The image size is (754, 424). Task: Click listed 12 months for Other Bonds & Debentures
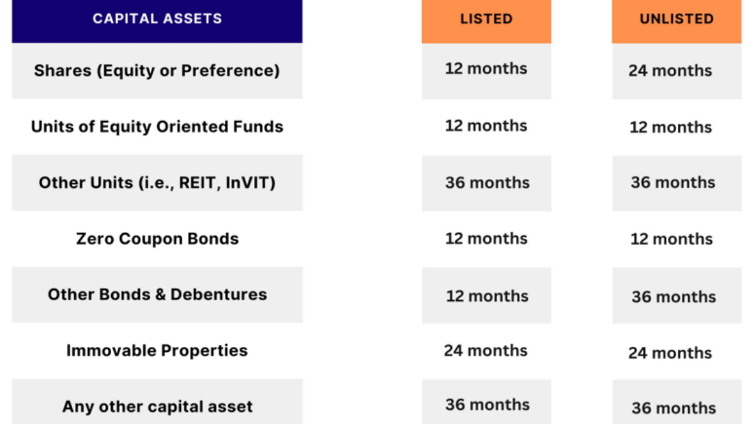tap(487, 296)
